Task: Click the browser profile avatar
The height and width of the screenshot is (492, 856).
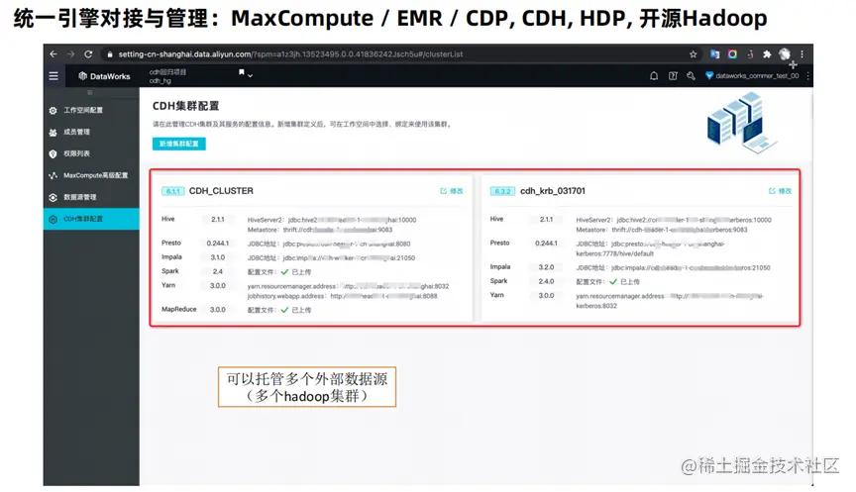Action: (x=785, y=54)
